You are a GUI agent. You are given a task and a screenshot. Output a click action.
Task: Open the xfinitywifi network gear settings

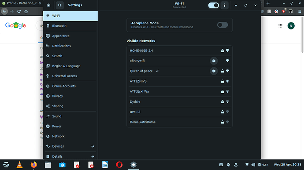(x=214, y=61)
